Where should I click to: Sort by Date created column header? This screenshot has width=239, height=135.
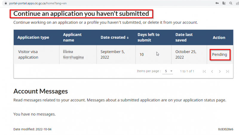(115, 38)
